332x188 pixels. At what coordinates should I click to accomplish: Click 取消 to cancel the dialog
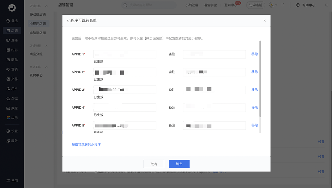point(153,164)
